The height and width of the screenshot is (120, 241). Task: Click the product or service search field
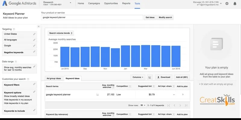(x=92, y=17)
